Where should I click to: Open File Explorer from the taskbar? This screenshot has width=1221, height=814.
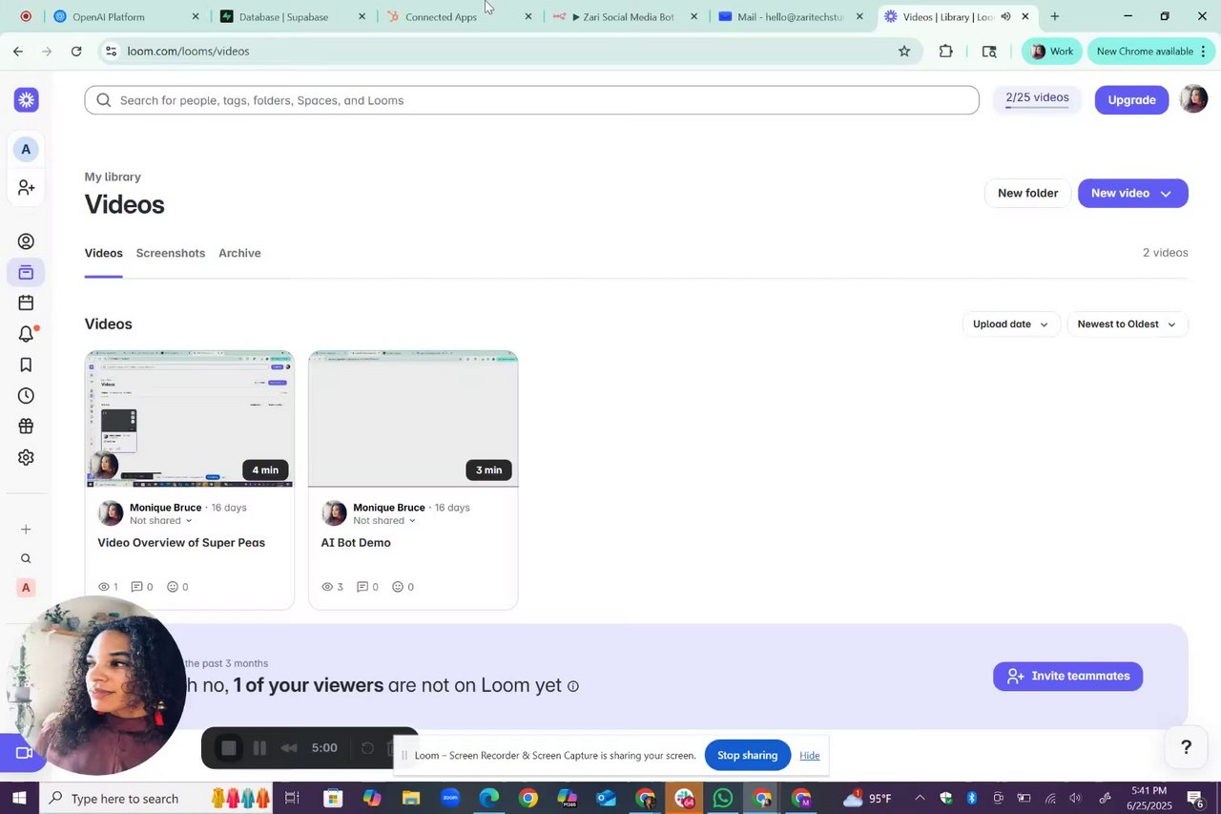(x=411, y=798)
